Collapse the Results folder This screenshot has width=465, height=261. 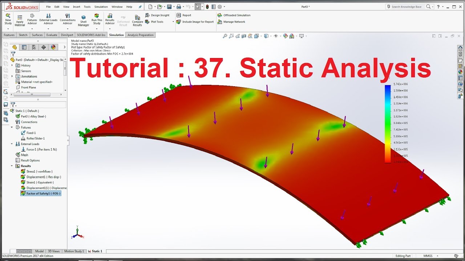coord(12,166)
